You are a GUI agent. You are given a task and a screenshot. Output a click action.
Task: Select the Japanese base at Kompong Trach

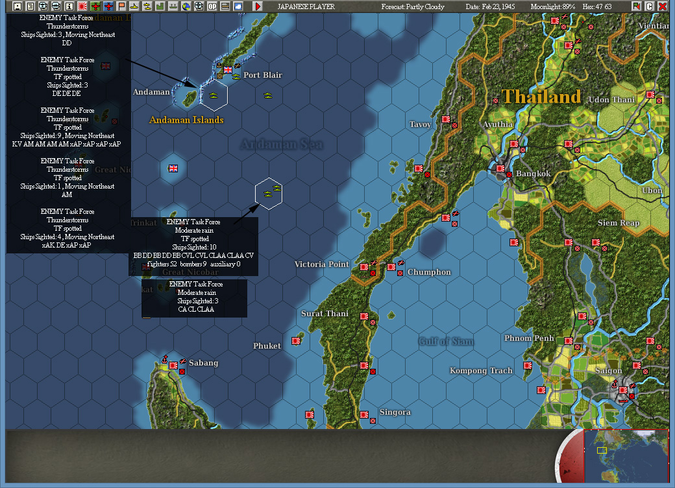pos(528,366)
